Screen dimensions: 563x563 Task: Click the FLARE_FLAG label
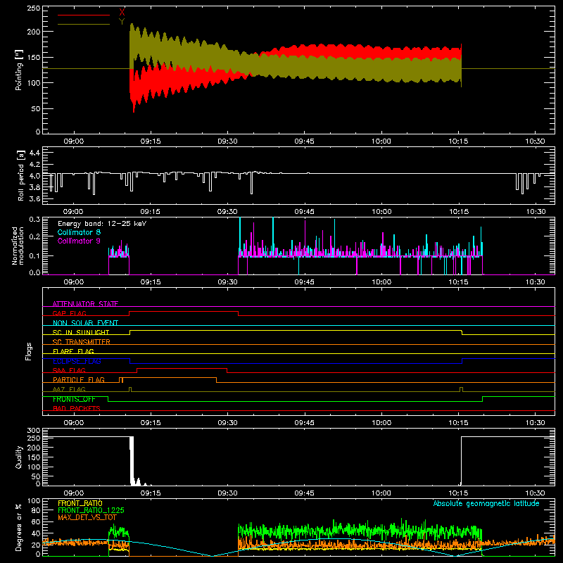(73, 351)
